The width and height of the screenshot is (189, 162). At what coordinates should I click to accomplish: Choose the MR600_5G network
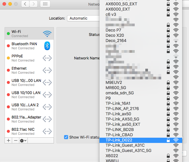click(x=141, y=88)
